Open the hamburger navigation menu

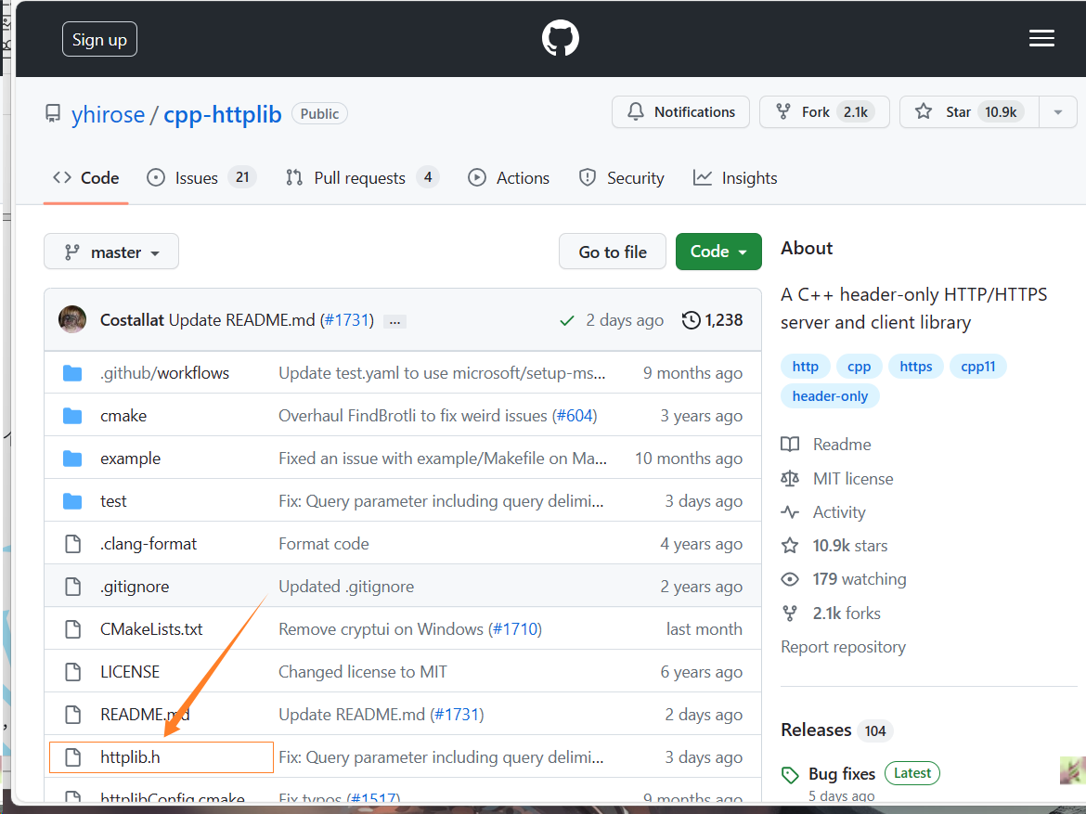point(1041,38)
